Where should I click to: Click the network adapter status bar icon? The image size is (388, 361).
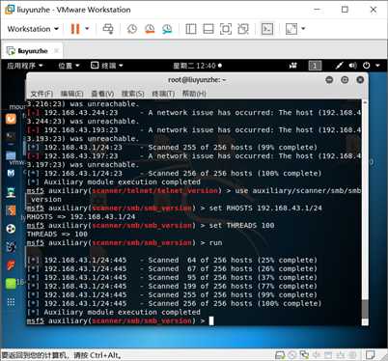pyautogui.click(x=304, y=355)
